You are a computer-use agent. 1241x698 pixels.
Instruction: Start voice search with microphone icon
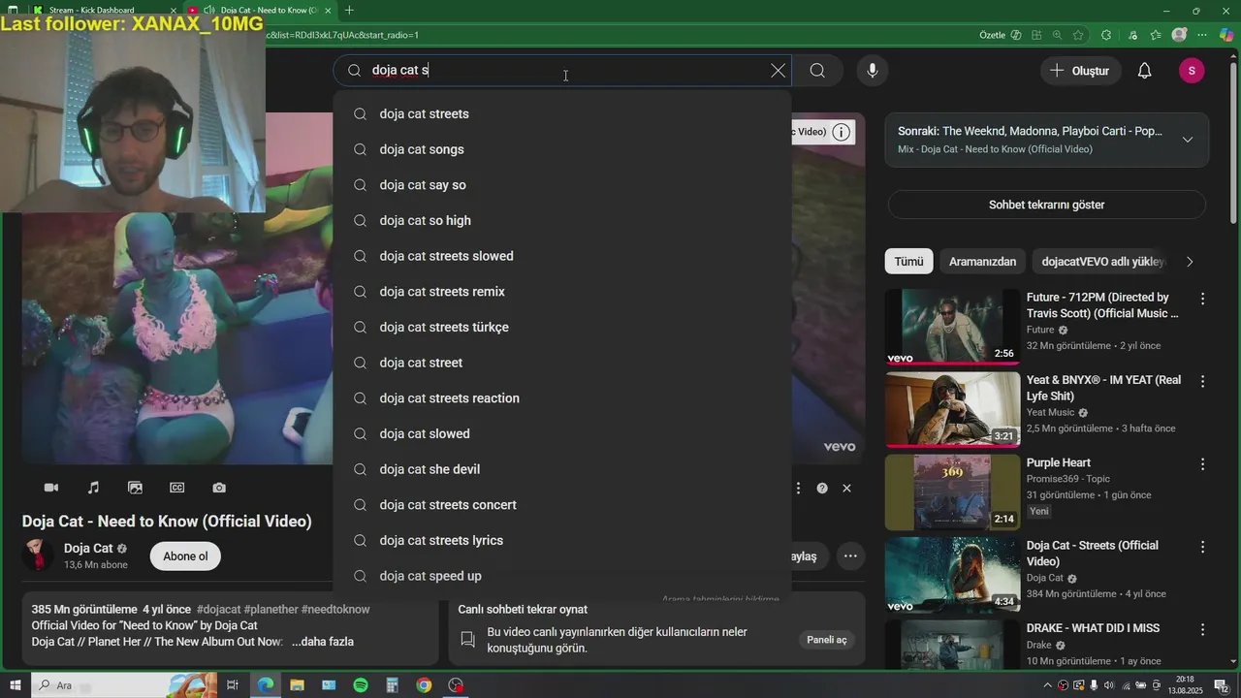(x=873, y=71)
